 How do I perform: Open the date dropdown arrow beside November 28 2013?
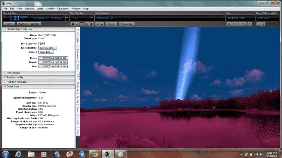(67, 18)
